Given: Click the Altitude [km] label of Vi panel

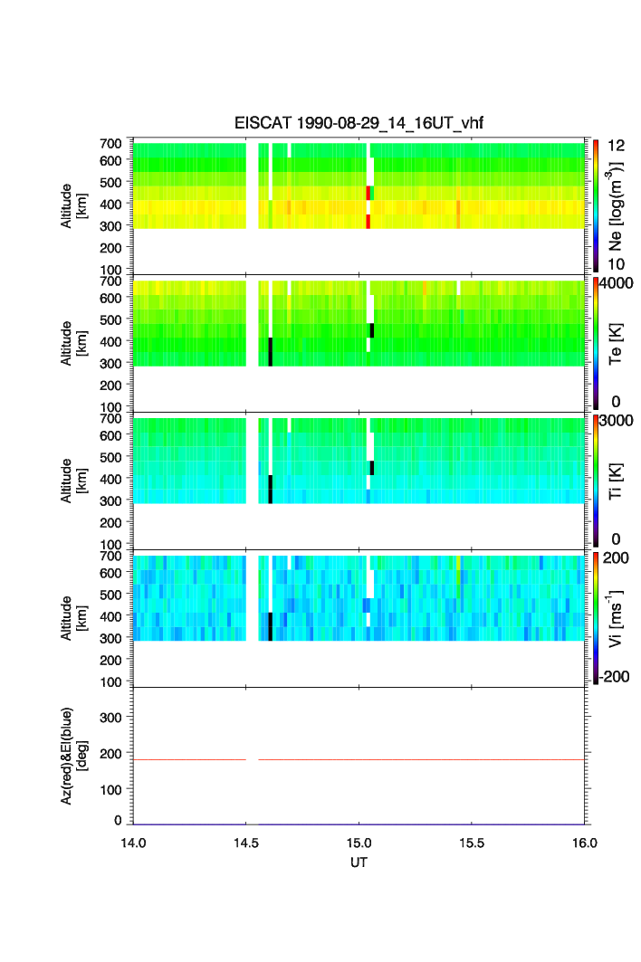Looking at the screenshot, I should point(73,618).
